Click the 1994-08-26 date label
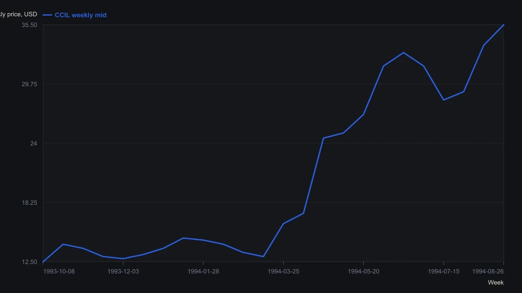 [488, 272]
